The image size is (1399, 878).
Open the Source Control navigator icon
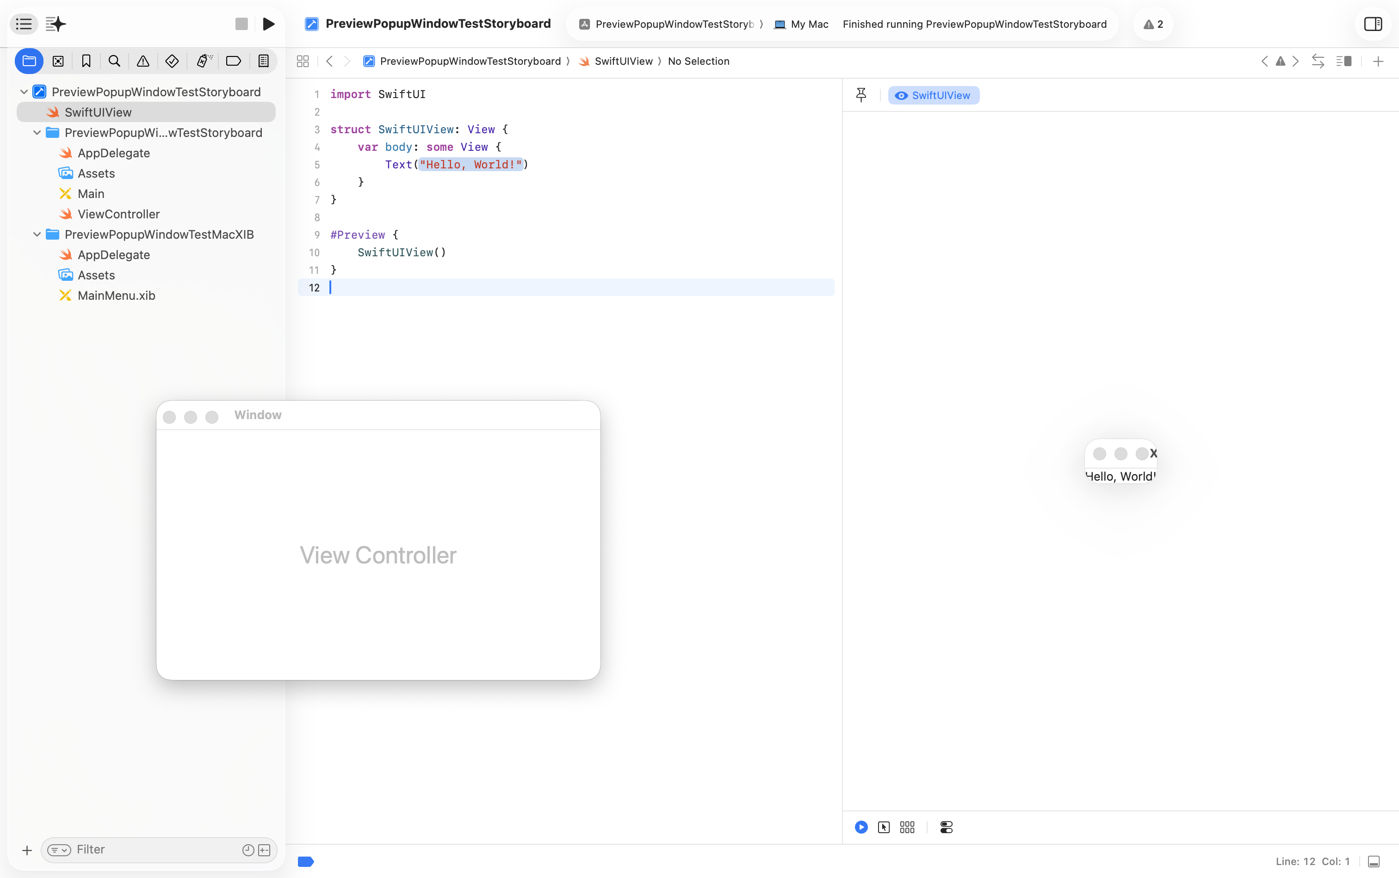coord(58,61)
